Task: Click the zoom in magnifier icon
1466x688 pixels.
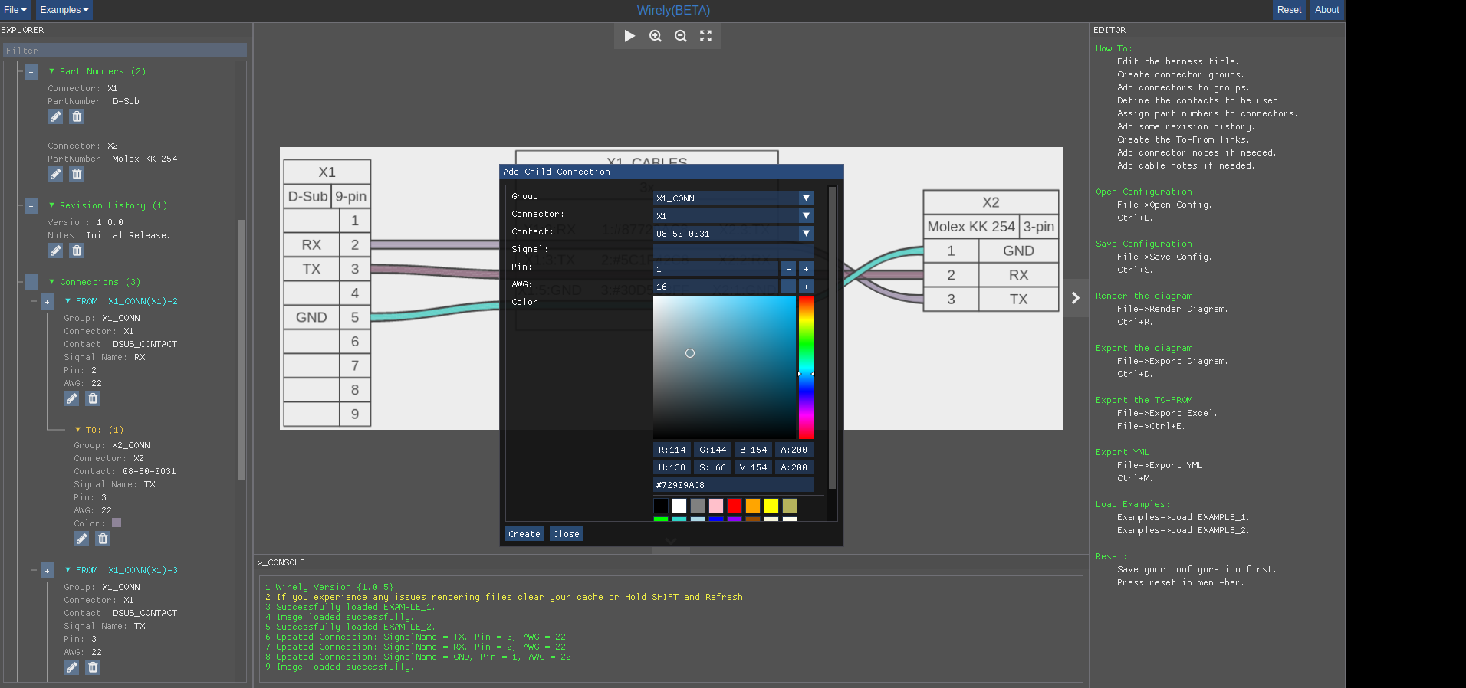Action: pos(656,36)
